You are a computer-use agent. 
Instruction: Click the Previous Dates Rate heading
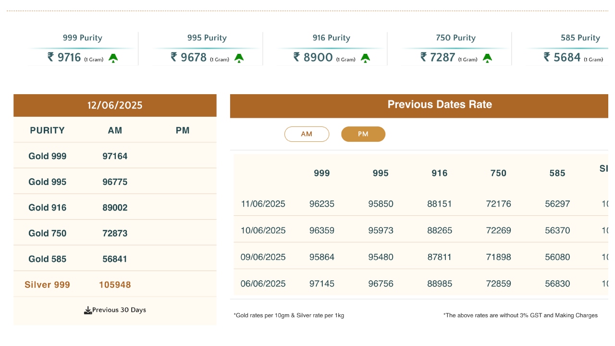click(x=440, y=105)
